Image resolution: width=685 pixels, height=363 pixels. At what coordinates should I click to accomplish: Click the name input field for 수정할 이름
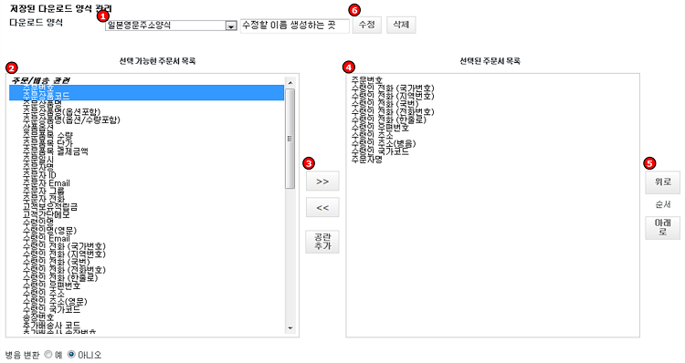[295, 26]
